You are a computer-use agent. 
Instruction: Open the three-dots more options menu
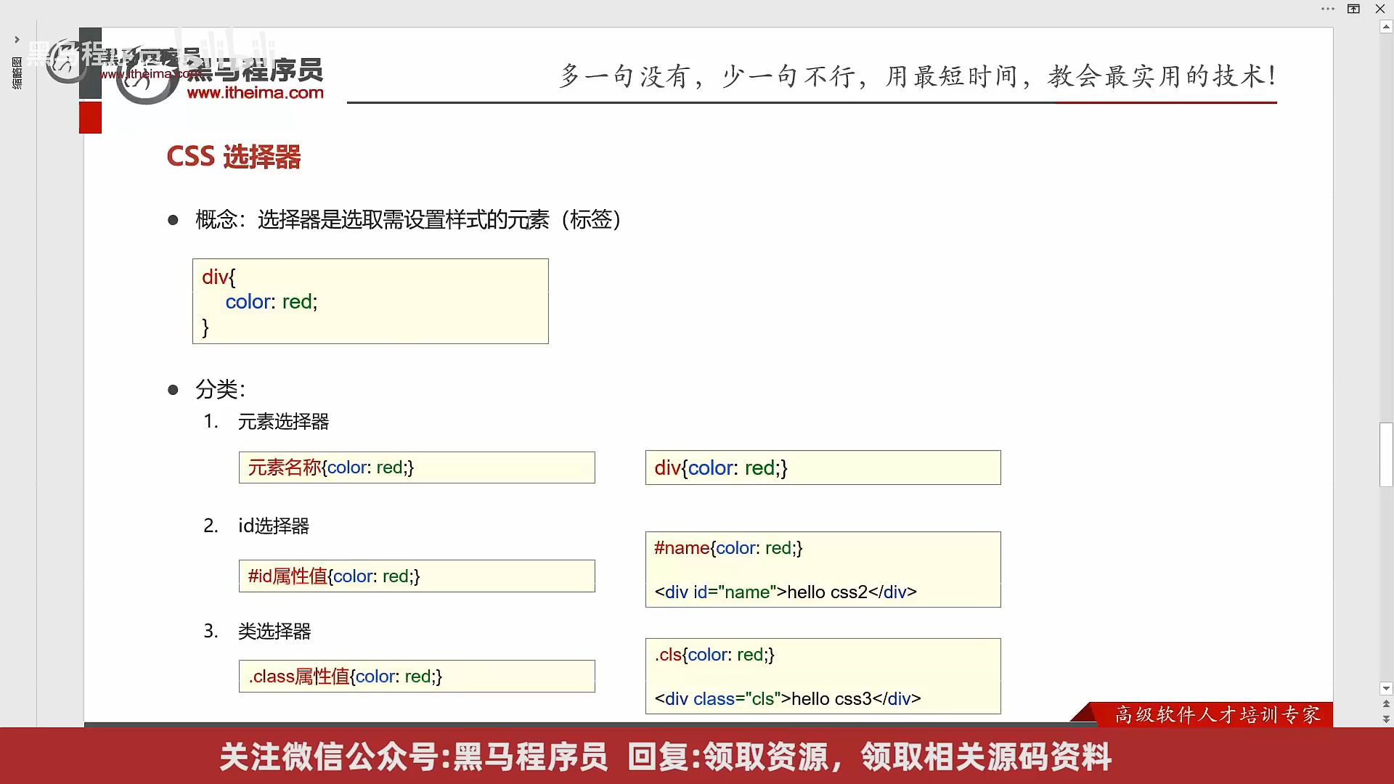pos(1327,9)
